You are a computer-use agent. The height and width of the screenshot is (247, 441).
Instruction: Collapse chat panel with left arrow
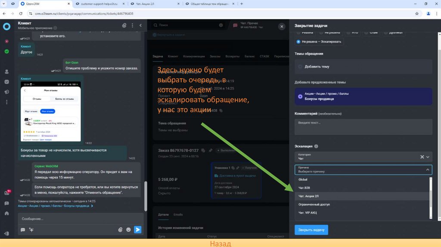click(x=140, y=25)
